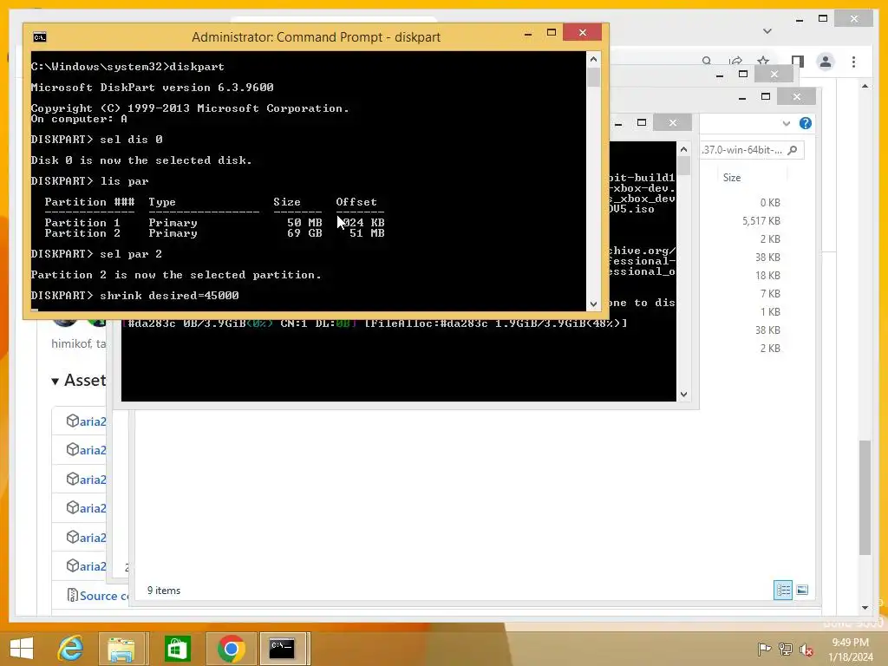Click the shrink desired=45000 command line
This screenshot has height=666, width=888.
(x=134, y=296)
